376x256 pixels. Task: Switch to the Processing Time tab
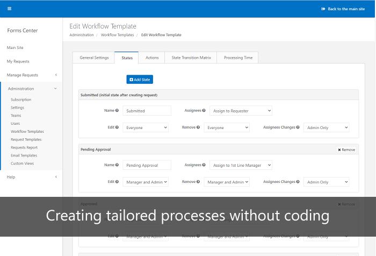238,58
